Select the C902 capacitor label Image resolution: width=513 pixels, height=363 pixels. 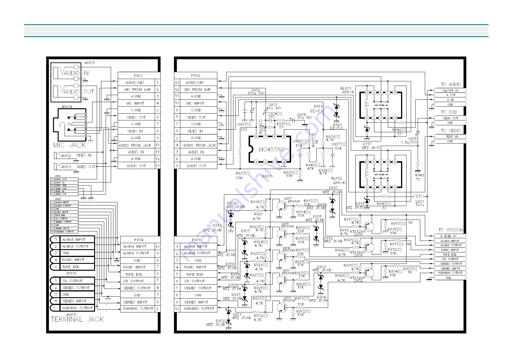(x=255, y=90)
